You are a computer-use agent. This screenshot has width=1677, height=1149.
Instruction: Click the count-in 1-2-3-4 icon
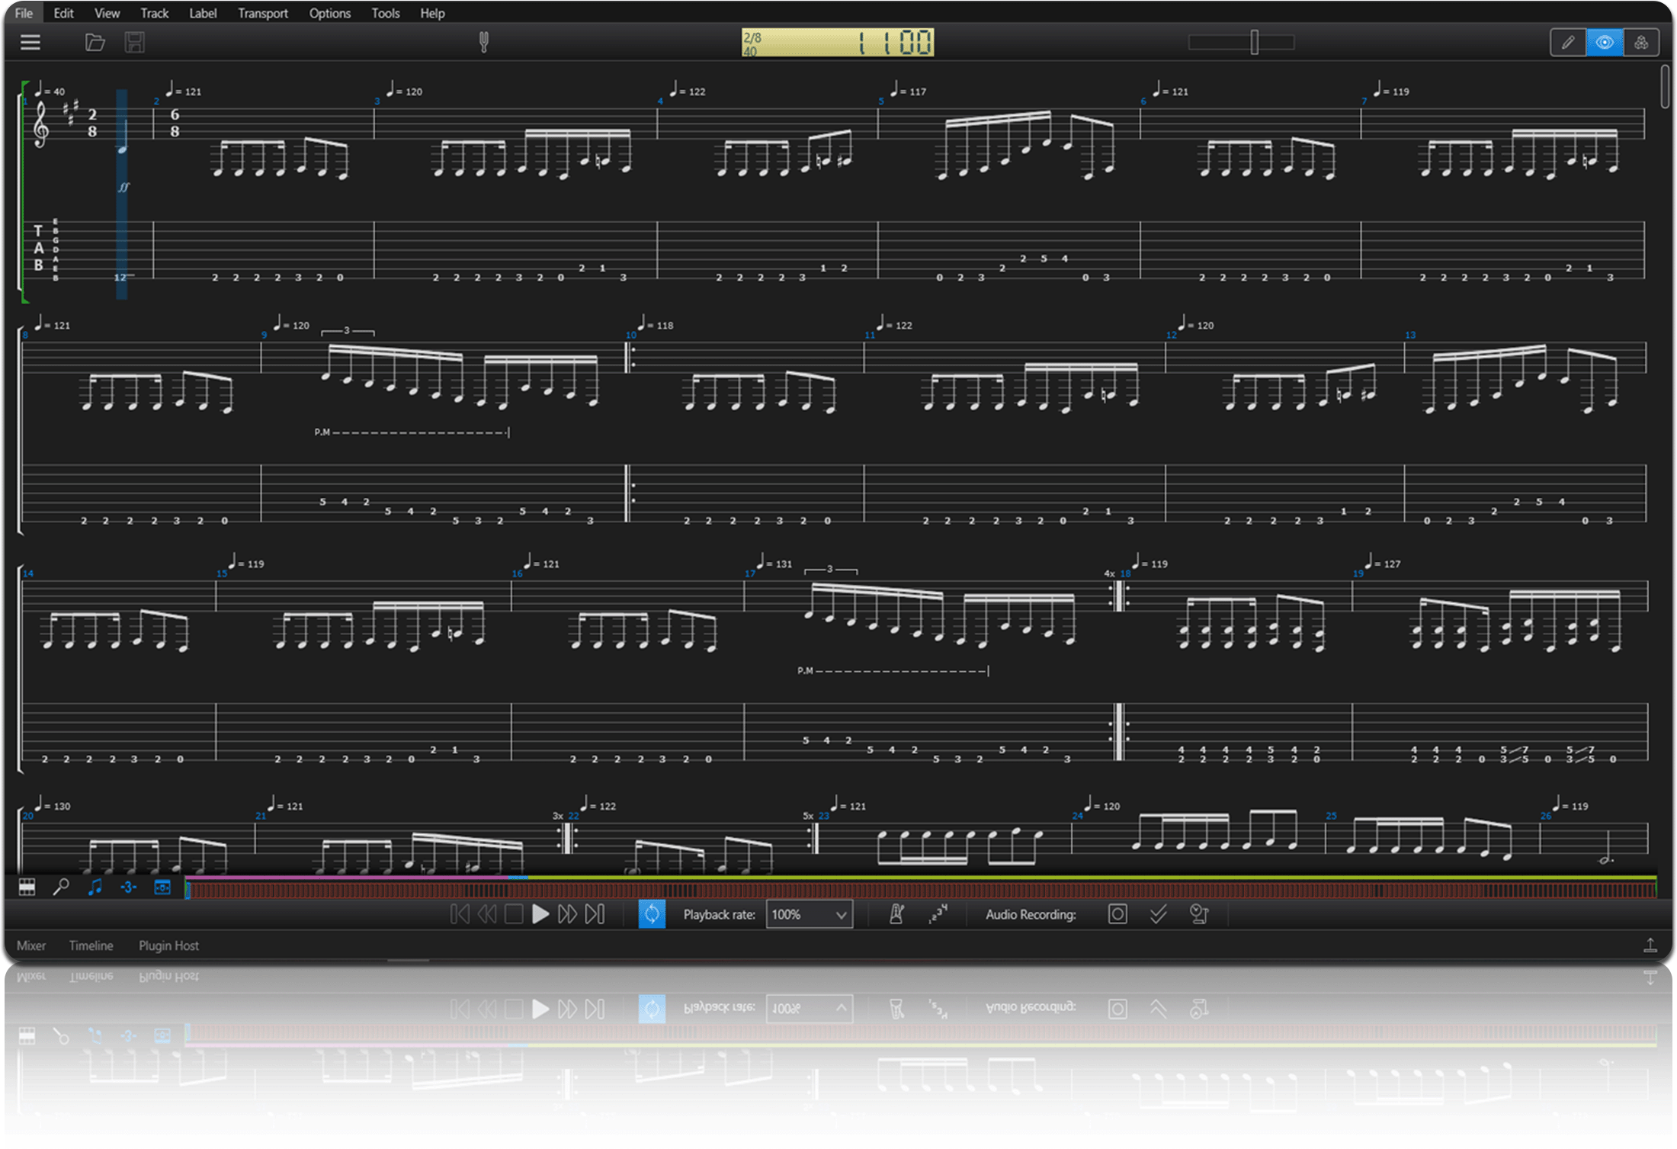938,914
